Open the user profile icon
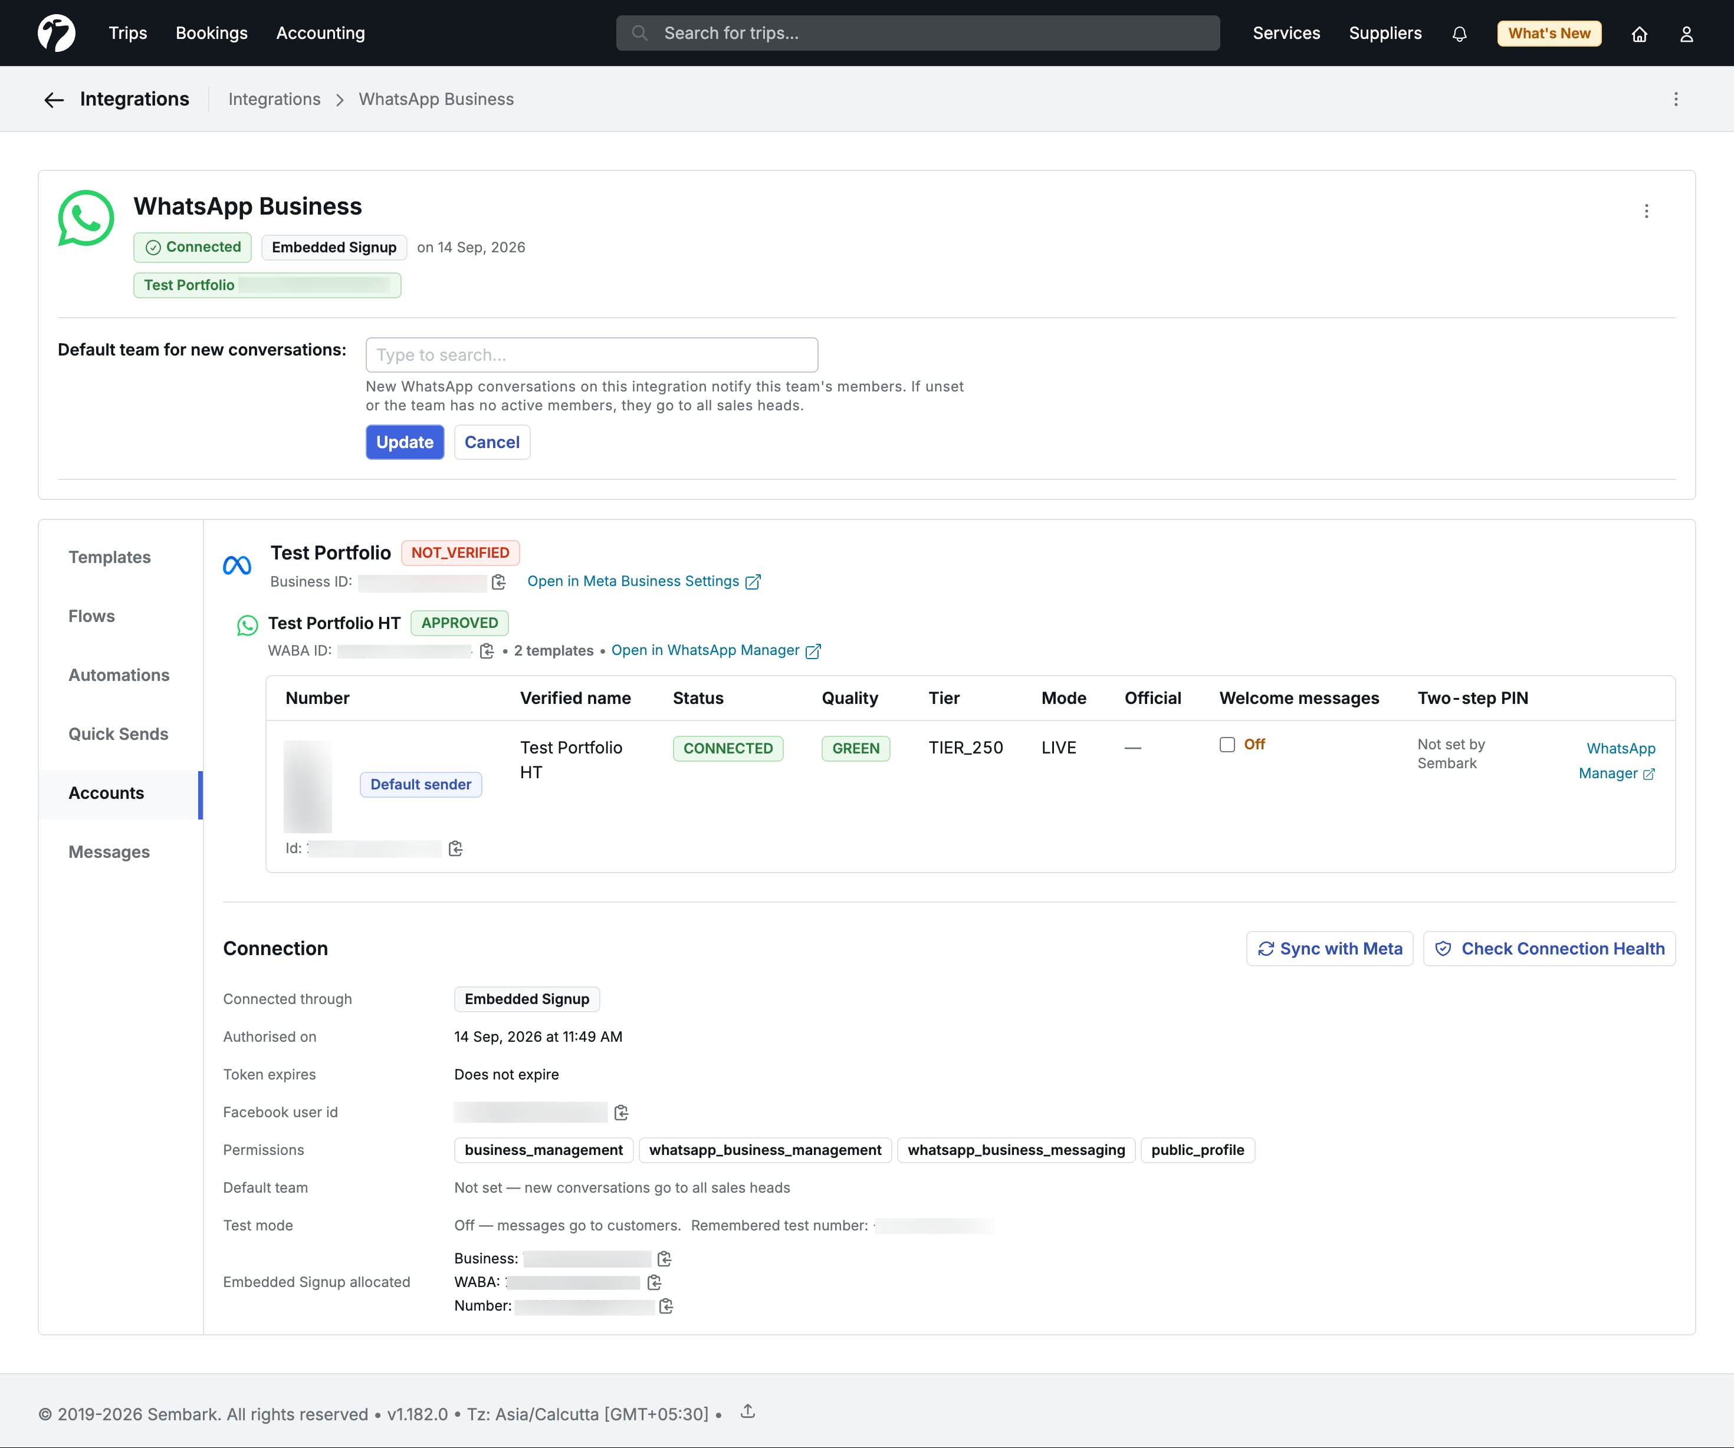The width and height of the screenshot is (1734, 1448). 1686,34
